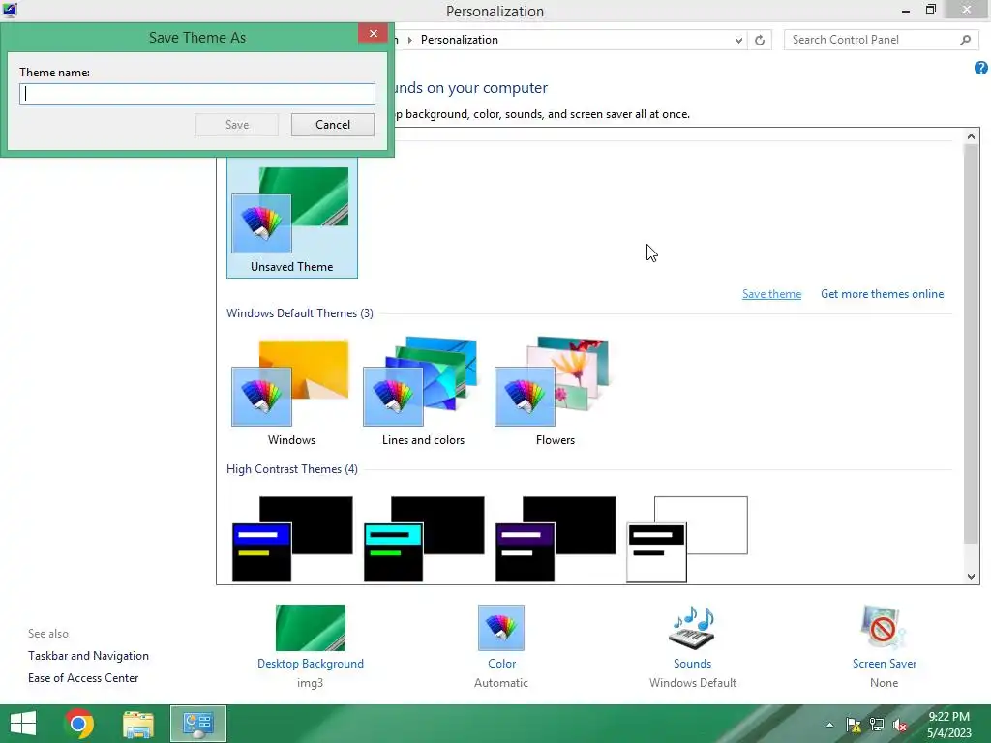Viewport: 991px width, 743px height.
Task: Minimize the Personalization window
Action: [x=905, y=10]
